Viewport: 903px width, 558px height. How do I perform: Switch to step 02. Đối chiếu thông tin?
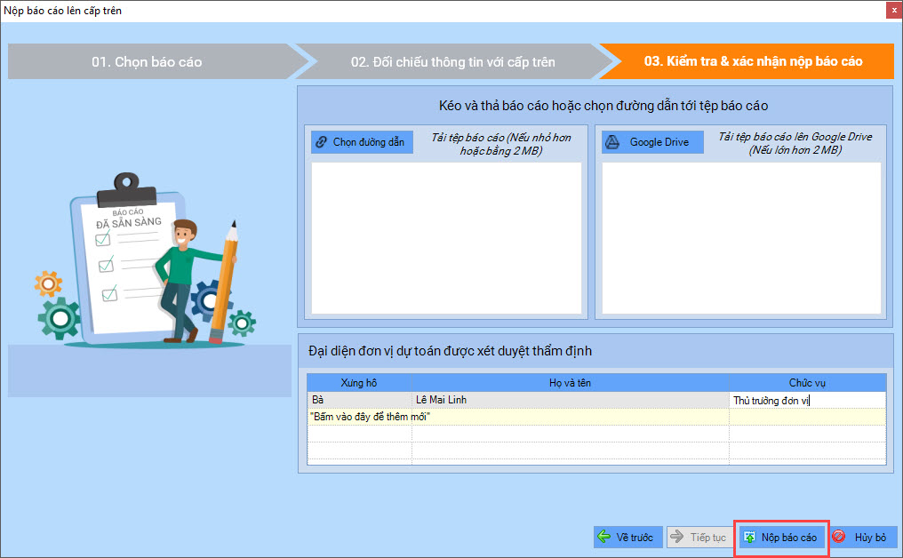tap(452, 62)
